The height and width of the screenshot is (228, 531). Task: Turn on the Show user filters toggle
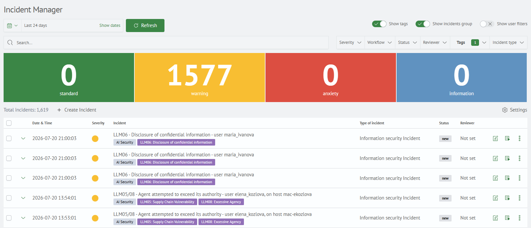click(x=487, y=24)
